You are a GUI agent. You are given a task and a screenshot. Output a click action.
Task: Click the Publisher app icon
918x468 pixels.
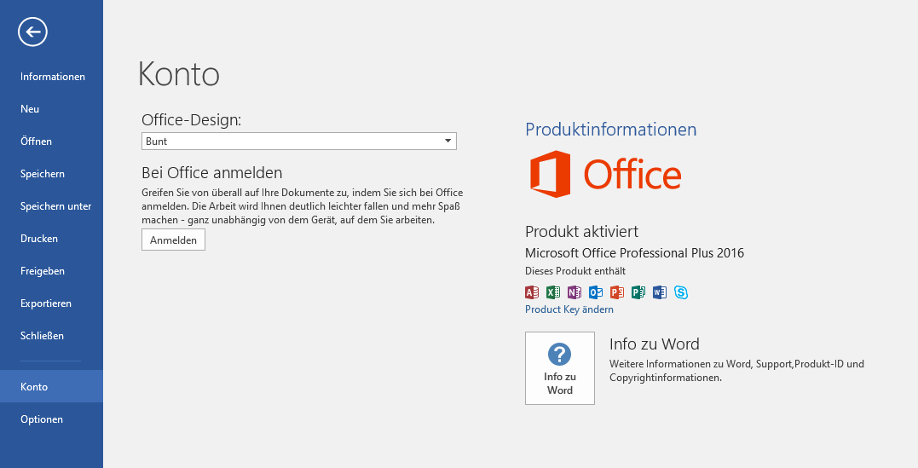(x=638, y=292)
